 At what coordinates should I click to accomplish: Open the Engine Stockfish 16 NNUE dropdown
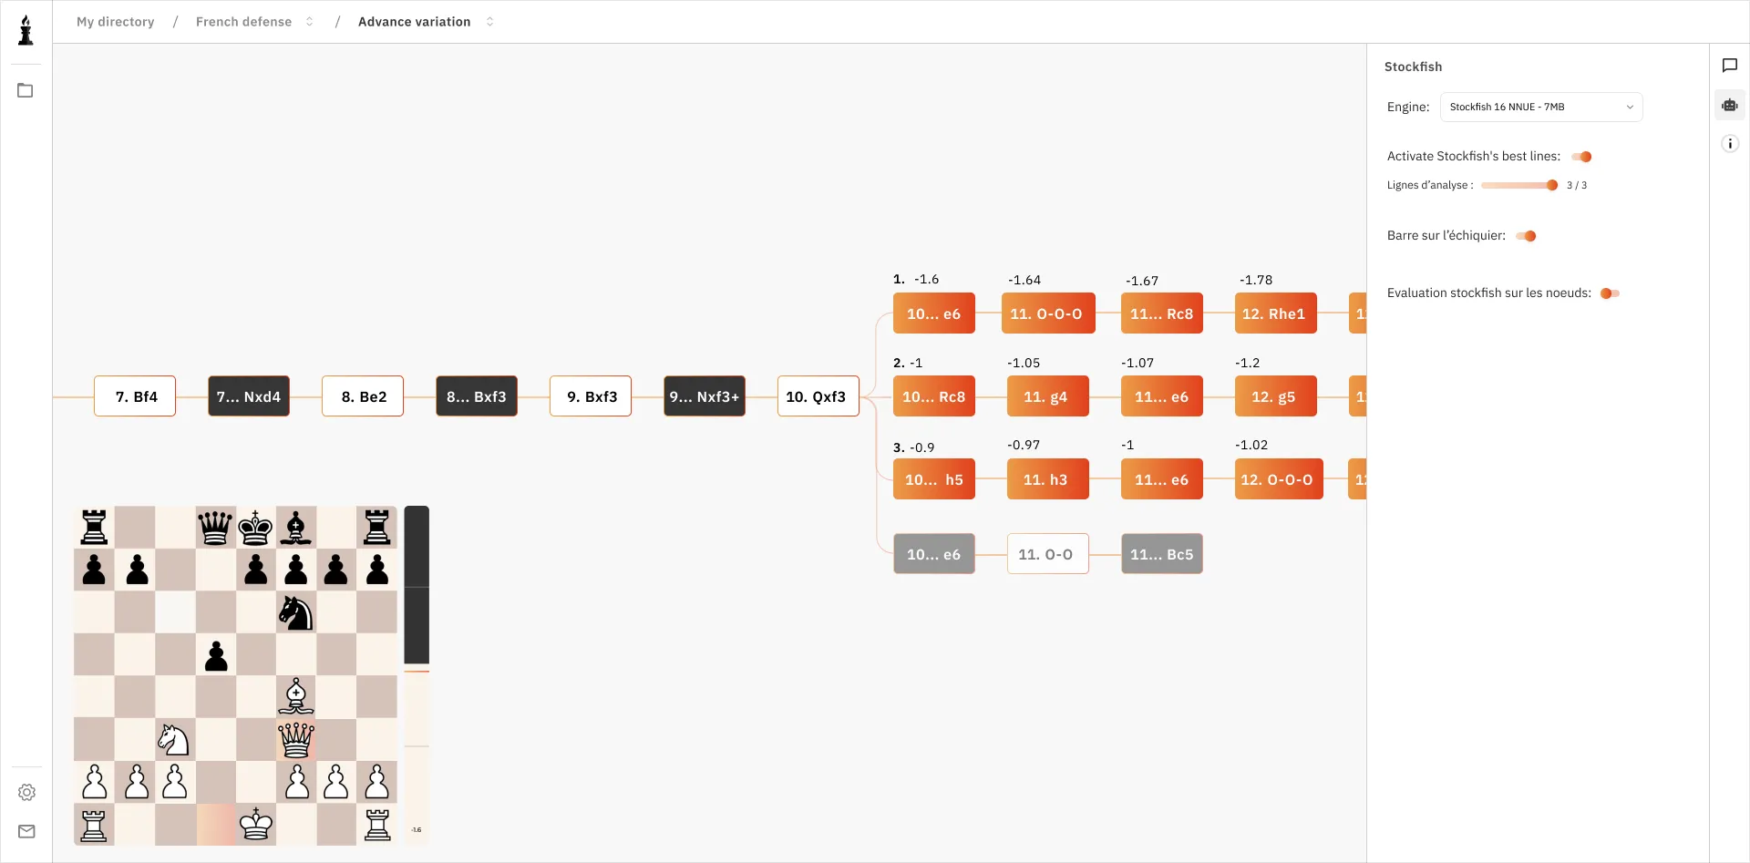(x=1541, y=107)
